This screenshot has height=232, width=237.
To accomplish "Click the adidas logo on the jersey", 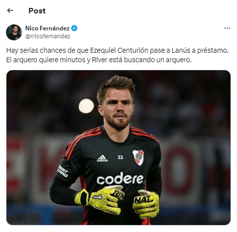I will point(102,158).
